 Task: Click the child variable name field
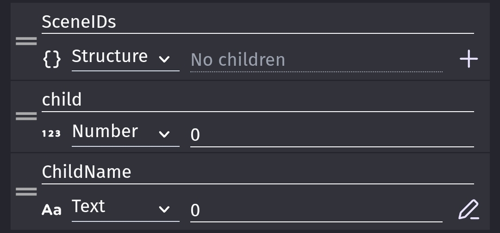257,100
